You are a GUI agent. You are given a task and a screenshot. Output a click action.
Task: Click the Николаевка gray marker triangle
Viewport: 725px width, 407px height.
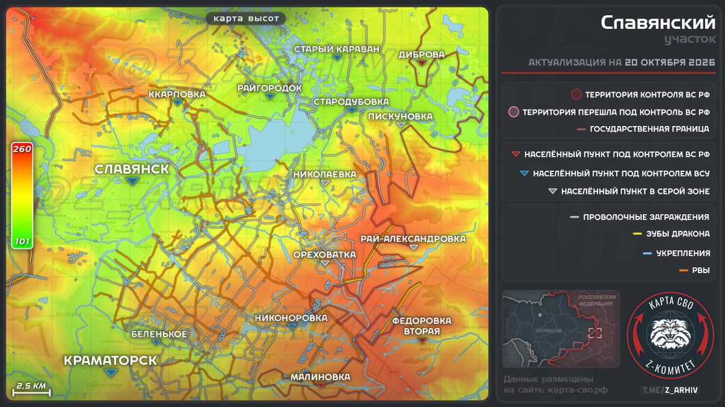(x=325, y=183)
